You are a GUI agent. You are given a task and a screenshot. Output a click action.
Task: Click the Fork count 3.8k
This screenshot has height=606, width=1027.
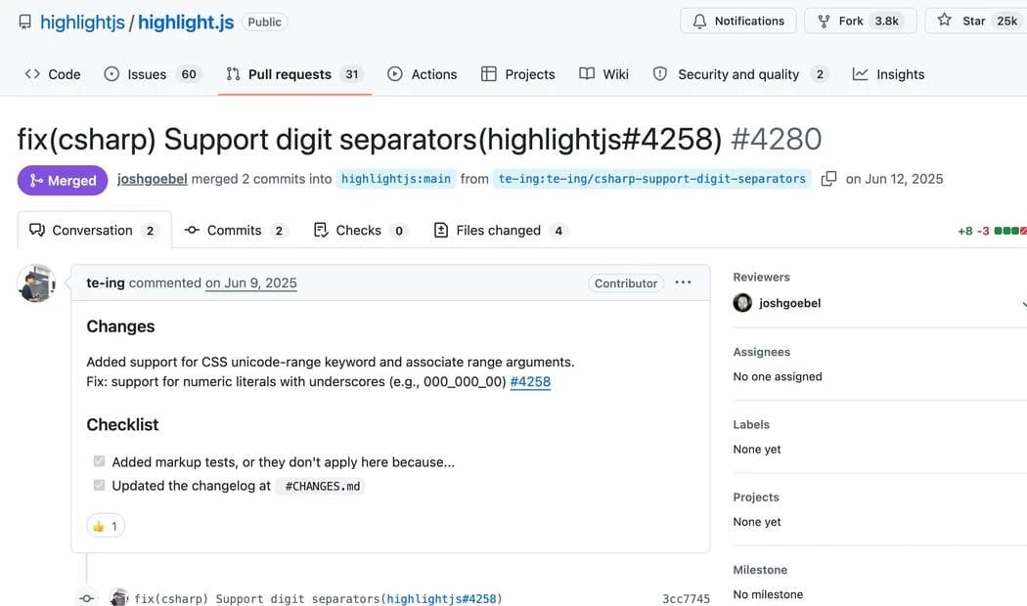[x=887, y=21]
